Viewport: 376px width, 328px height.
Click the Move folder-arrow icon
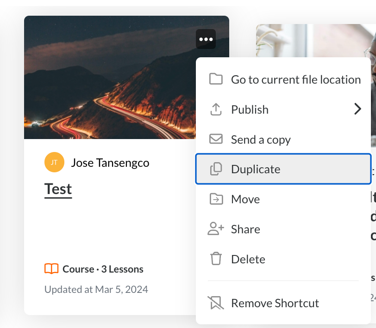coord(216,199)
